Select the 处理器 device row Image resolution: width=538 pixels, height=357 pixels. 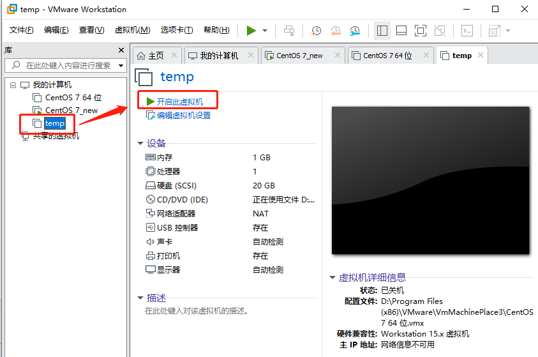(230, 172)
